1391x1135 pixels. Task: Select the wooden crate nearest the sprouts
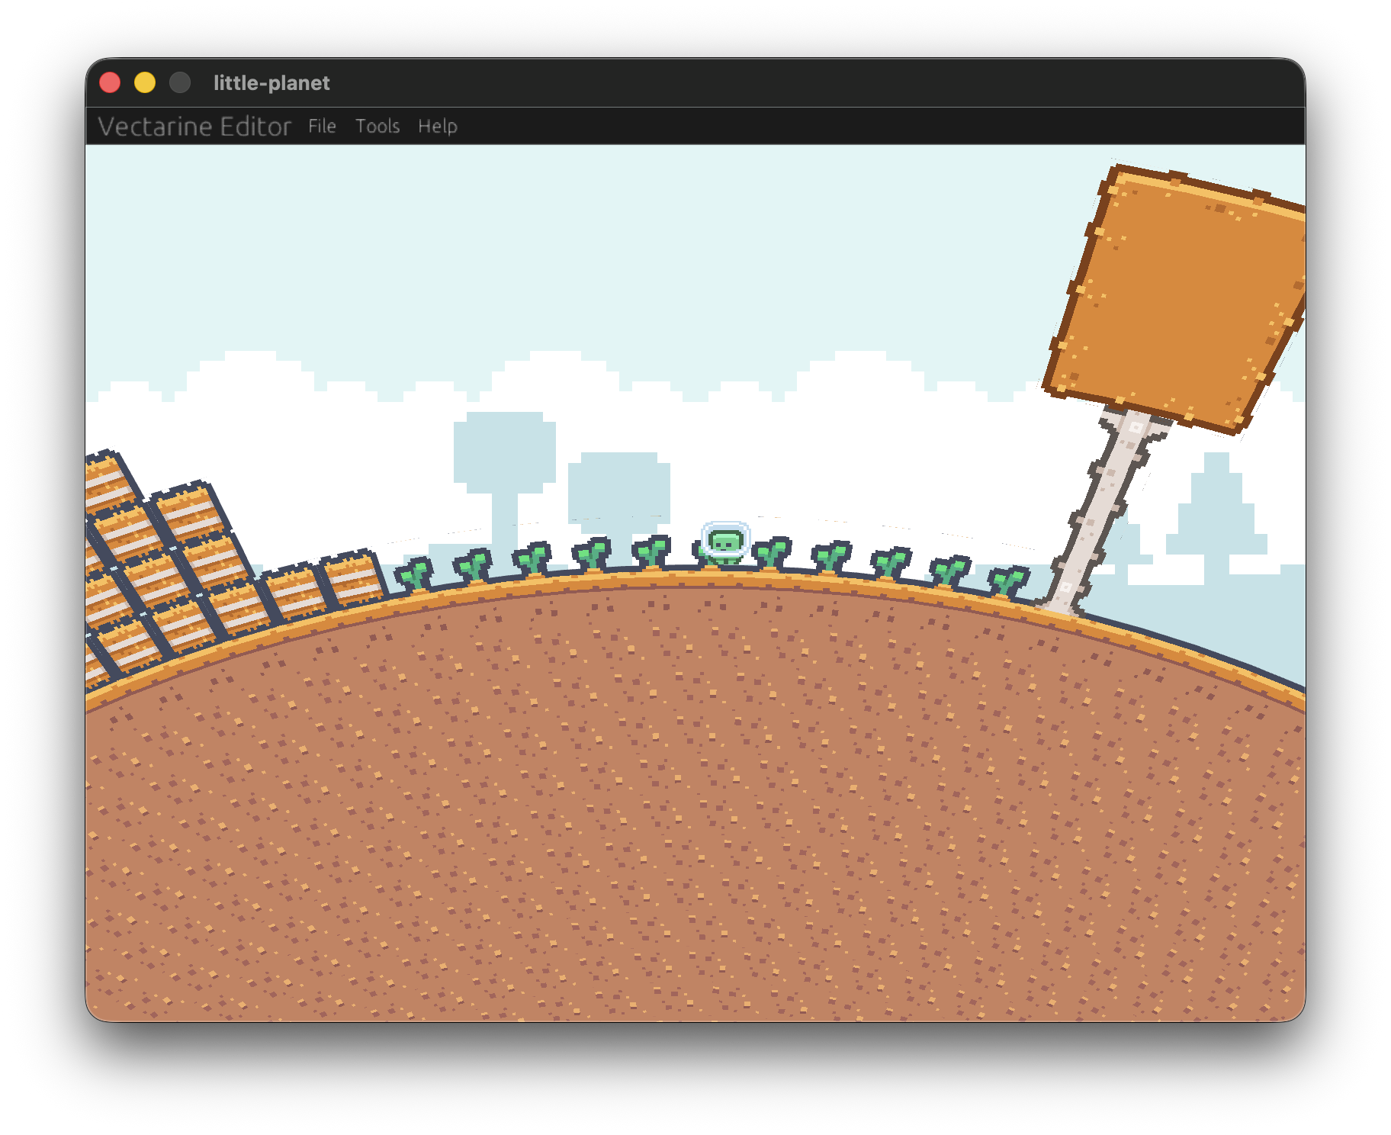tap(353, 578)
